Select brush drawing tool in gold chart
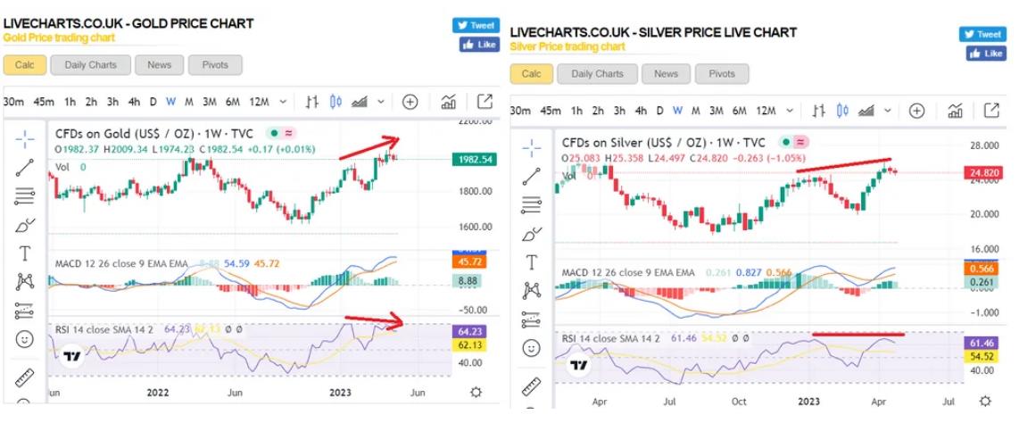 point(25,225)
